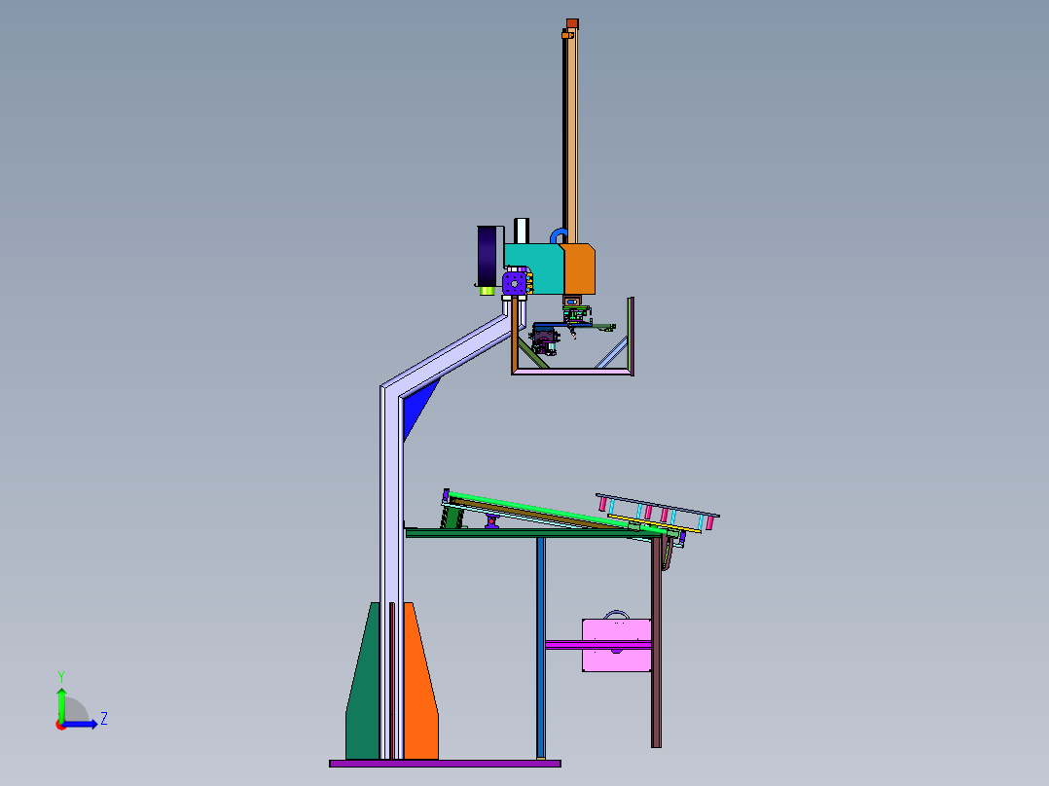This screenshot has height=786, width=1049.
Task: Select the orange trapezoid base support
Action: tap(420, 681)
